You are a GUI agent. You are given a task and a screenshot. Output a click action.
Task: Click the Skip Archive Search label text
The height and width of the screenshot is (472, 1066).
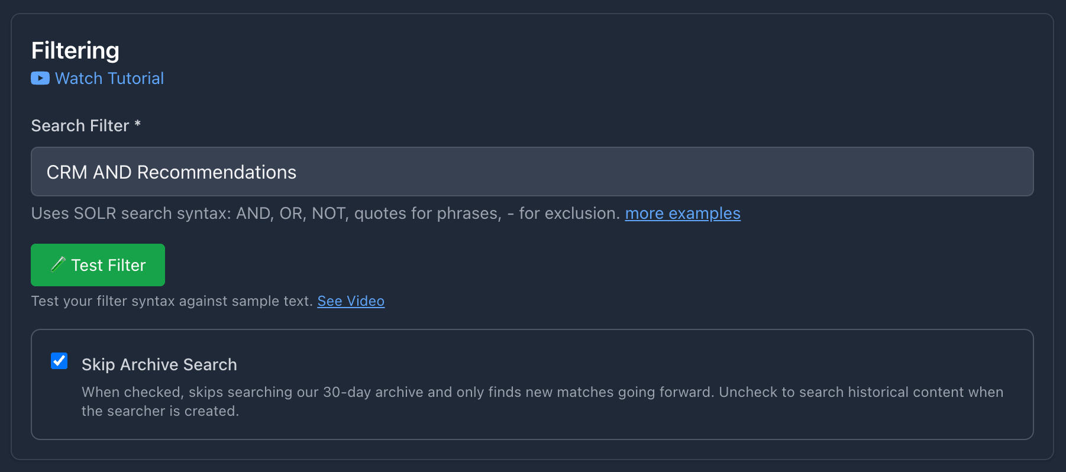(159, 364)
